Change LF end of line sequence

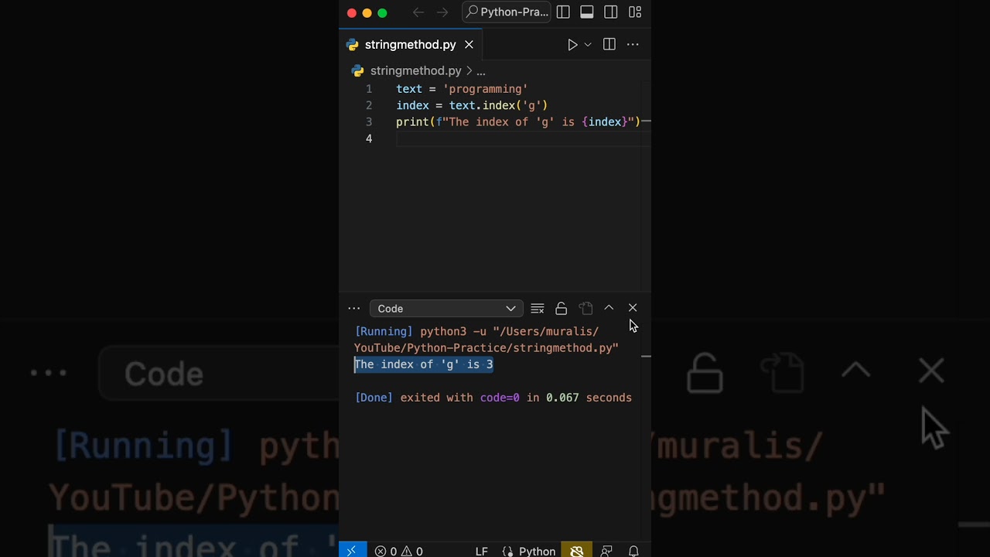point(481,551)
